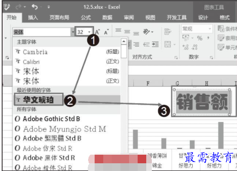Select column header H
This screenshot has height=171, width=237.
point(206,83)
